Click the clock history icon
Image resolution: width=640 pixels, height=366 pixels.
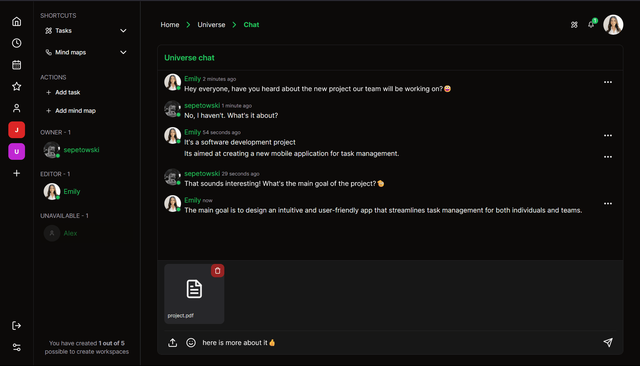click(17, 43)
